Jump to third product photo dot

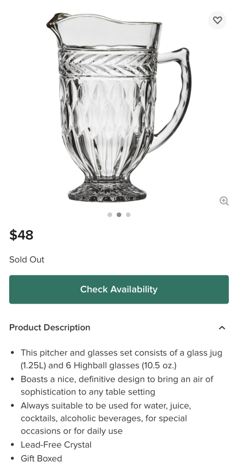click(128, 214)
